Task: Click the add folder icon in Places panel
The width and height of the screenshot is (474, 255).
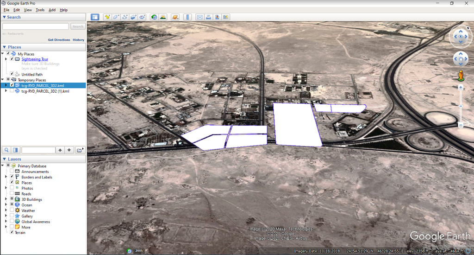Action: click(x=80, y=150)
